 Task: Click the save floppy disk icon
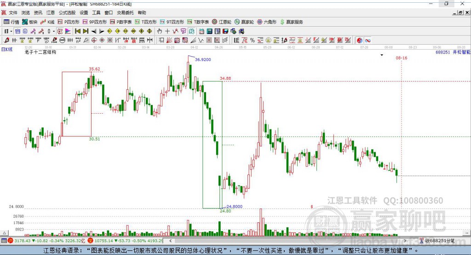coord(225,31)
